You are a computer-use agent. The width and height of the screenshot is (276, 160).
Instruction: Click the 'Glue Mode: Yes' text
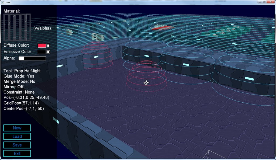pos(19,76)
